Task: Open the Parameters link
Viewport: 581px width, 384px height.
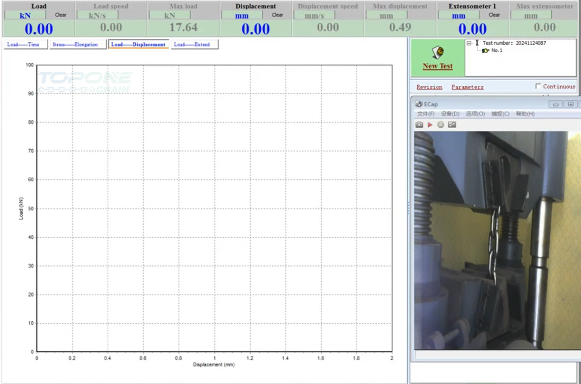Action: click(x=467, y=87)
